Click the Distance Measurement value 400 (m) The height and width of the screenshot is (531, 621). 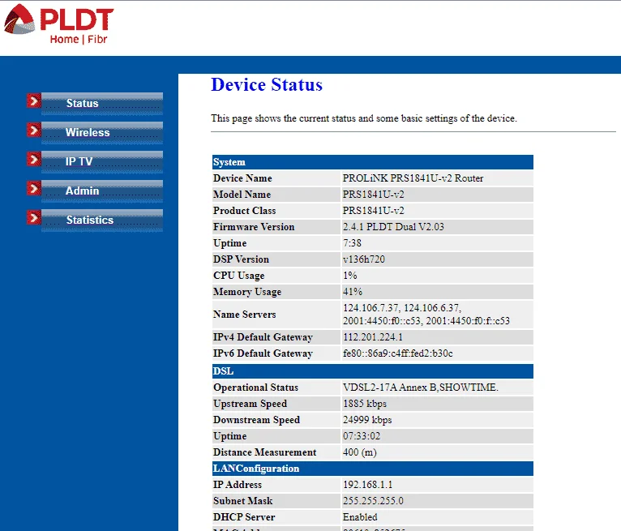(x=360, y=452)
